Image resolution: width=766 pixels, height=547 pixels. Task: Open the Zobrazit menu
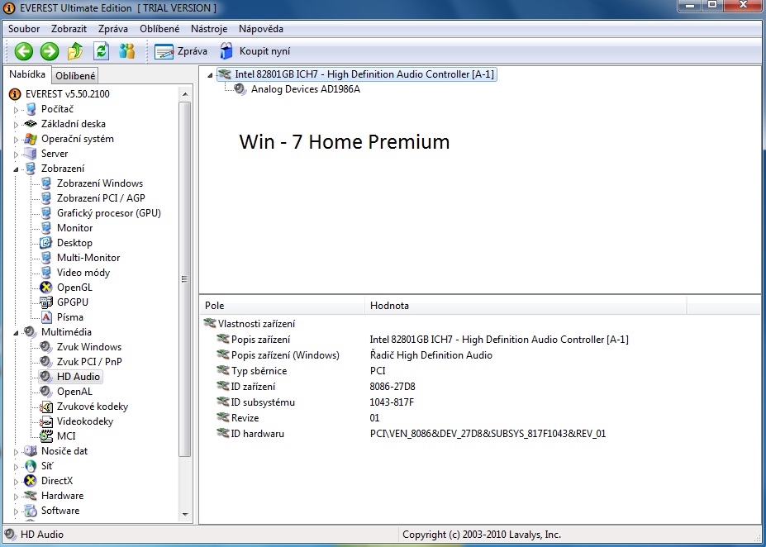(x=69, y=29)
